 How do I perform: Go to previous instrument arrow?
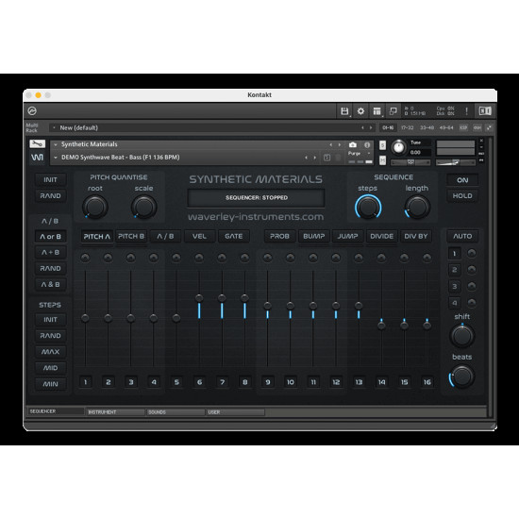click(x=330, y=145)
